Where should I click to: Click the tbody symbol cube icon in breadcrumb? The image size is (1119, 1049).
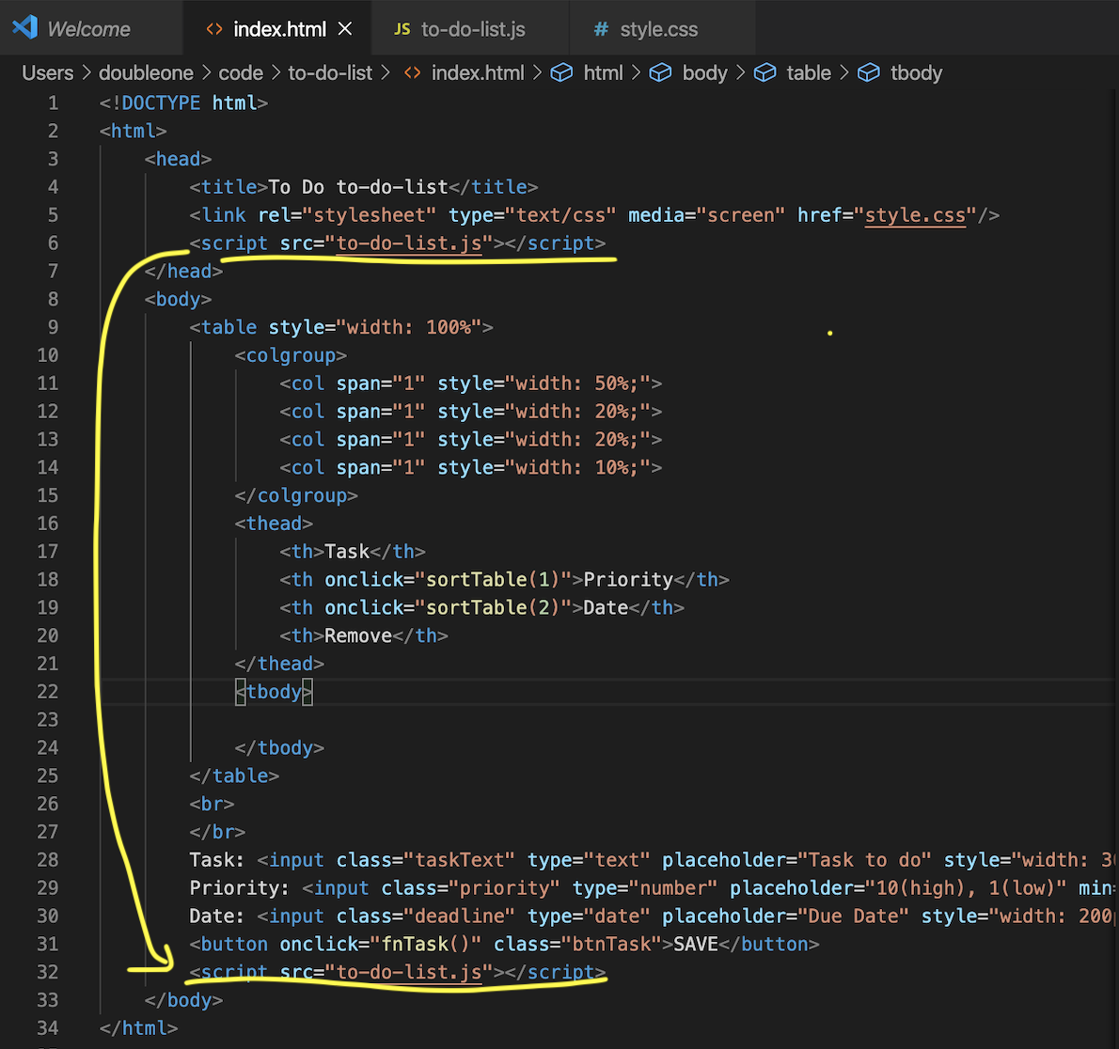click(x=869, y=72)
